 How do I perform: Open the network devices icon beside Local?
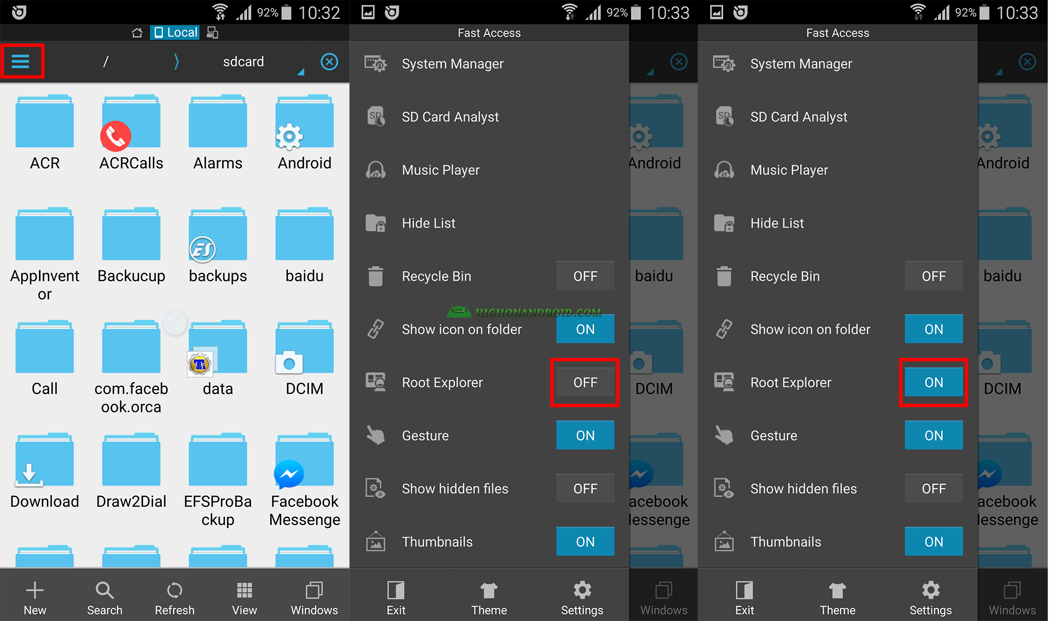pyautogui.click(x=212, y=32)
